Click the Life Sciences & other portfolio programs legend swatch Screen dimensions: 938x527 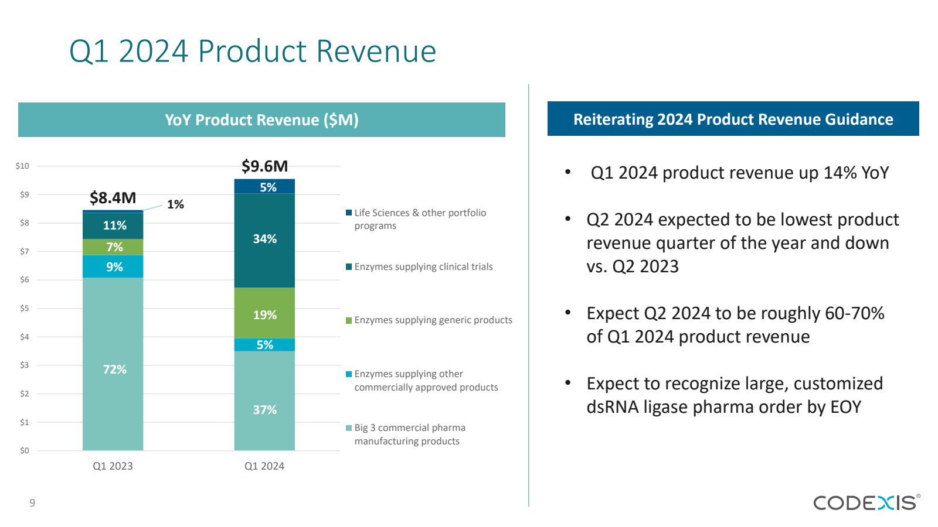(349, 213)
